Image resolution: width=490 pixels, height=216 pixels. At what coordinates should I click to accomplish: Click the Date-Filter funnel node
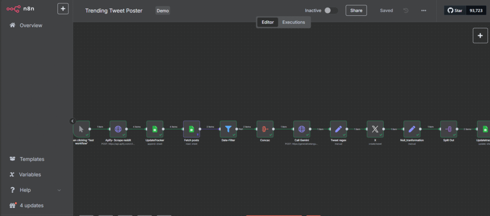228,129
